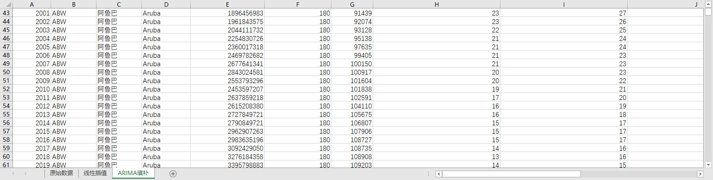The height and width of the screenshot is (180, 713).
Task: Click cell with value 3276184358
Action: tap(227, 157)
